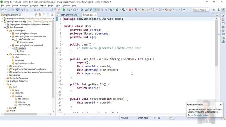Toggle the Pin Editor icon

point(184,10)
